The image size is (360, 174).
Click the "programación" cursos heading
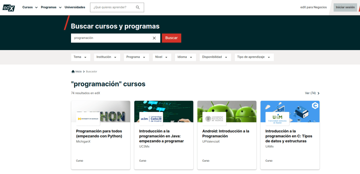click(x=108, y=84)
